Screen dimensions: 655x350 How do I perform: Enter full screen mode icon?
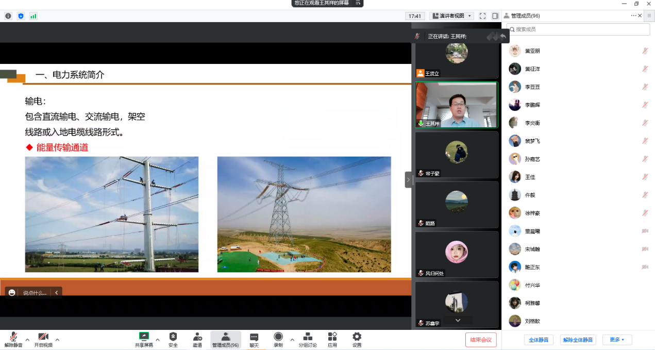tap(482, 16)
